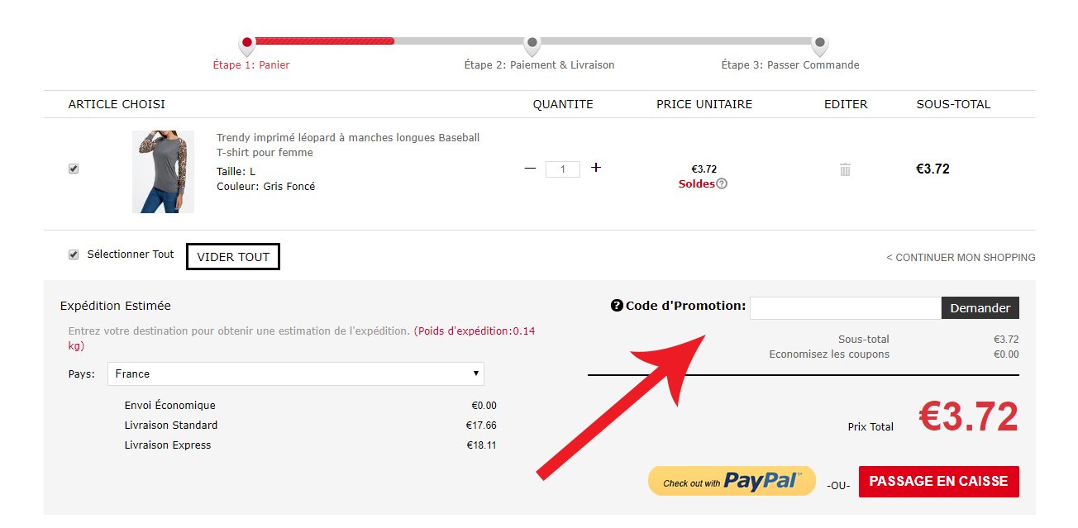Expand the country list using the dropdown arrow
Screen dimensions: 1078x528
tap(476, 373)
